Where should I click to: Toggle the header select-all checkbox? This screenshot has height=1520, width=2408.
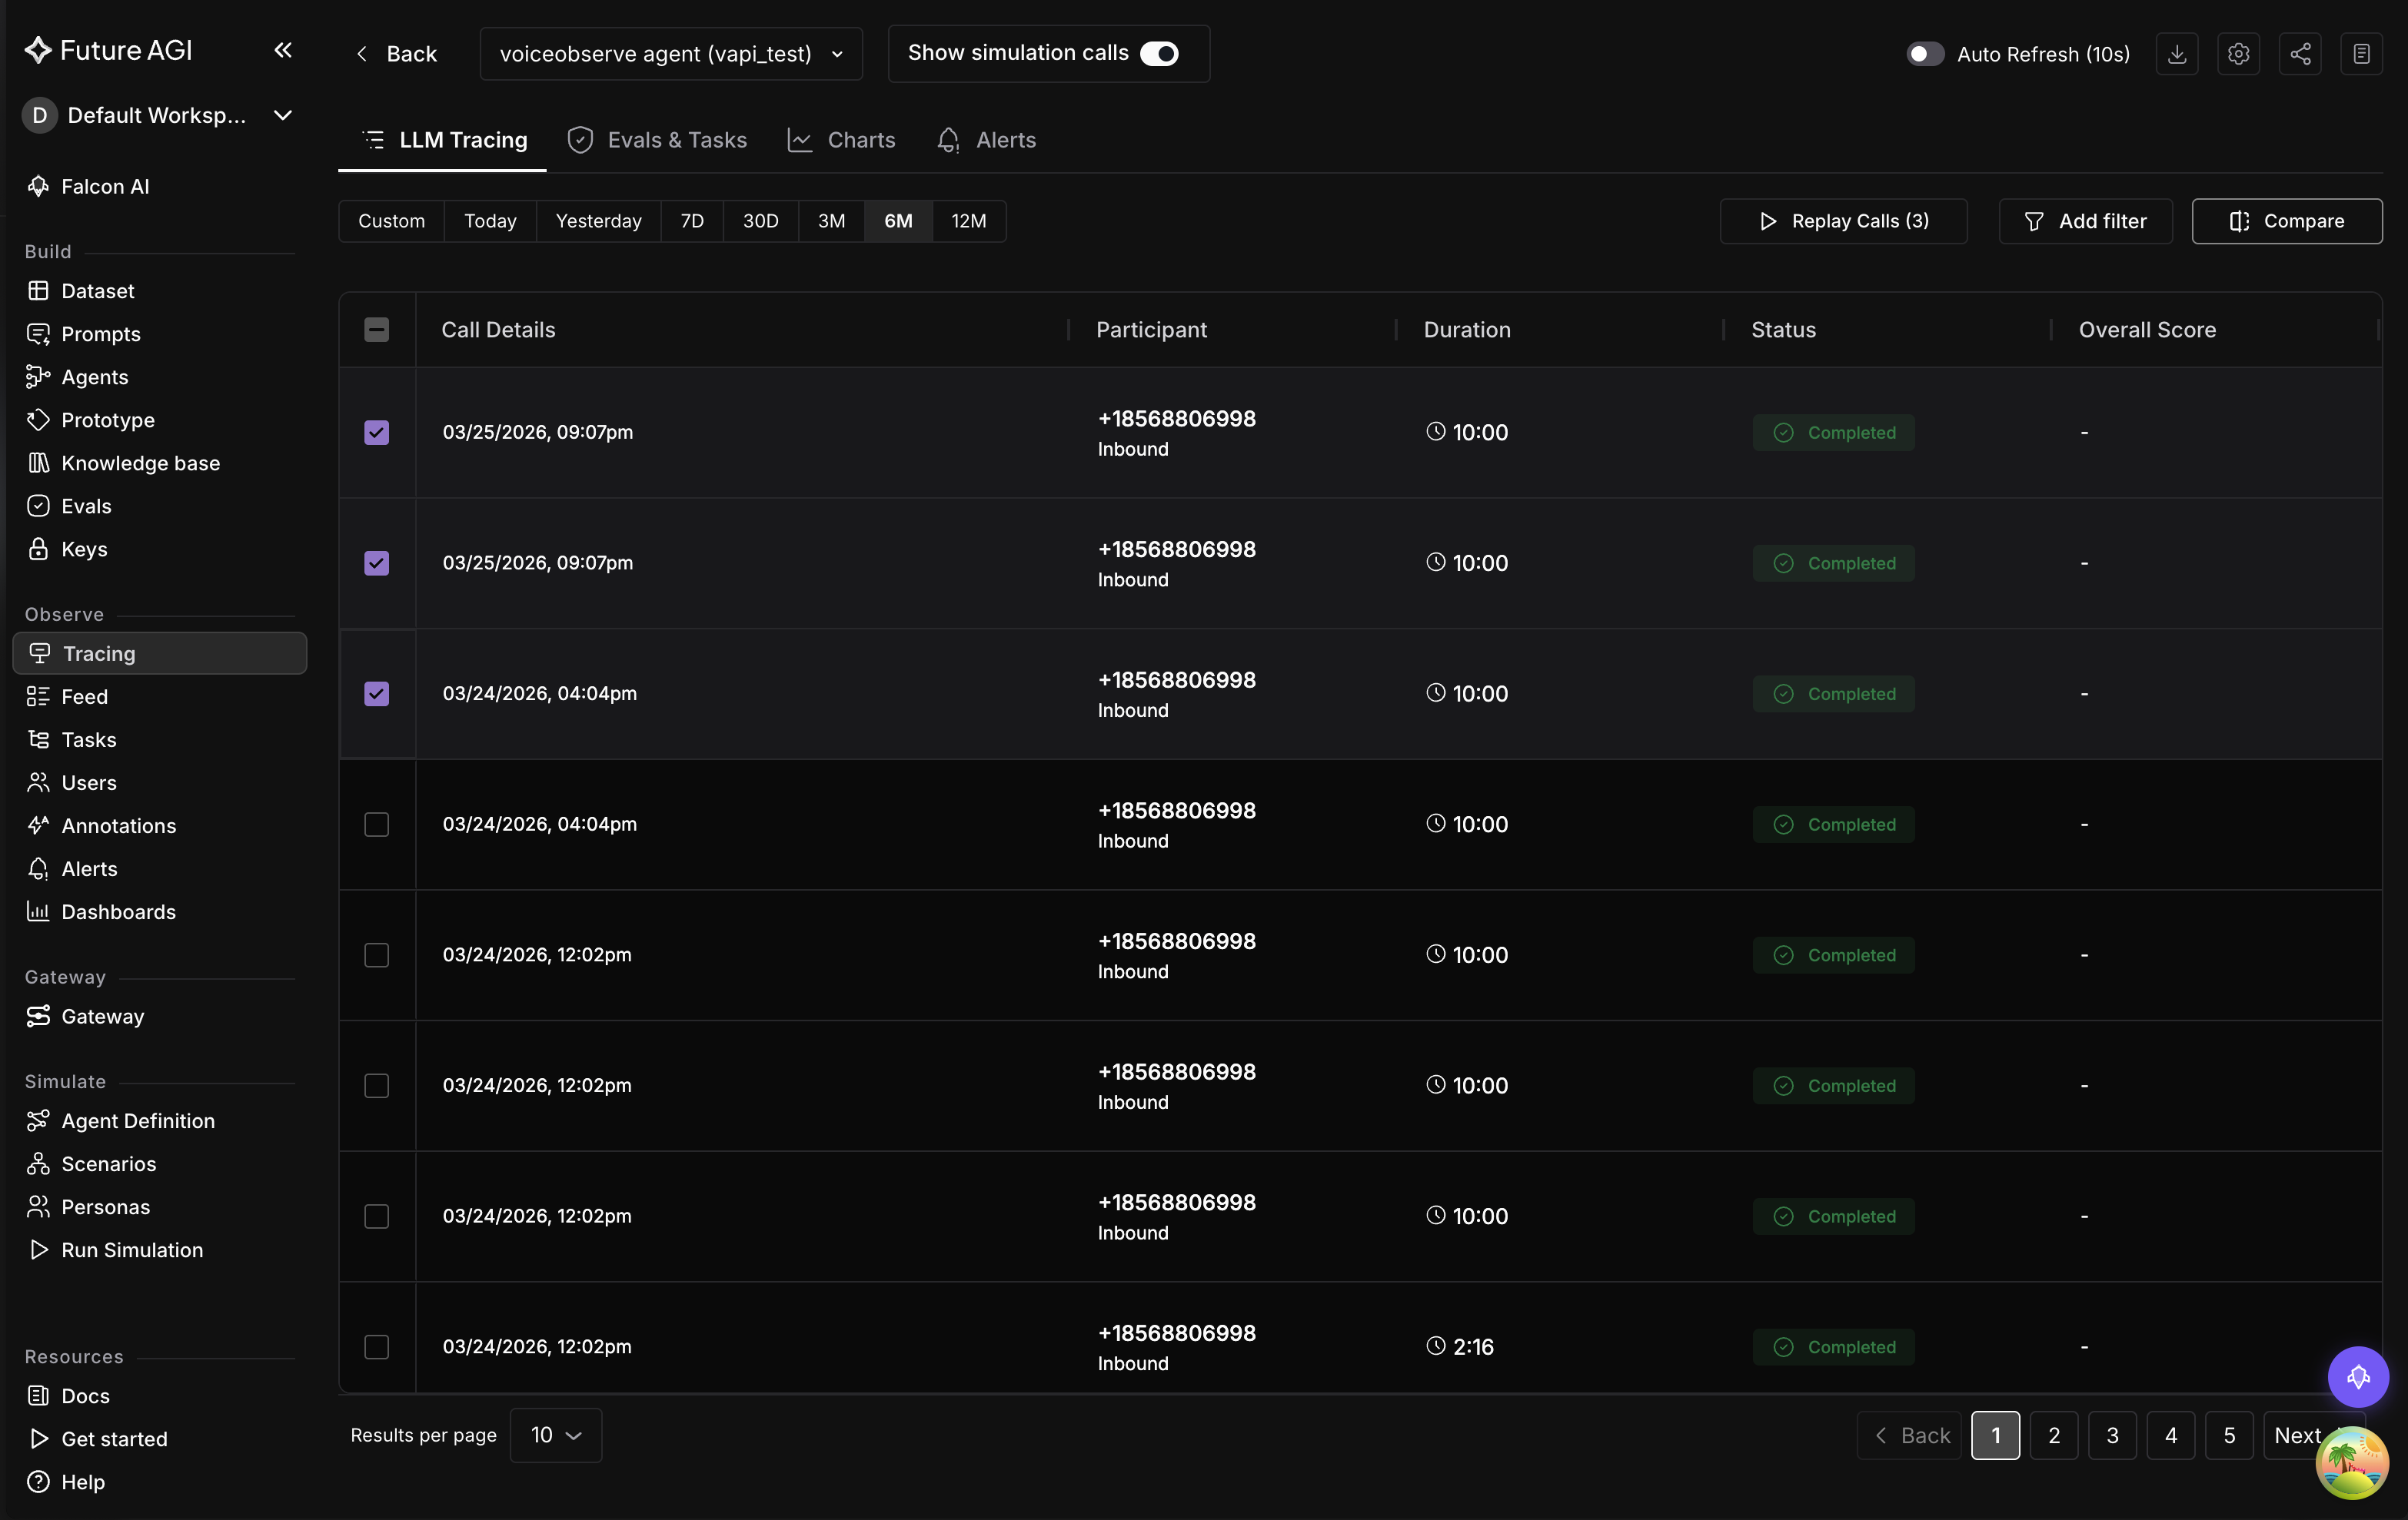coord(377,330)
